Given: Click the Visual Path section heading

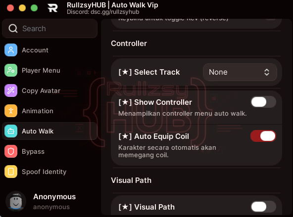Looking at the screenshot, I should tap(131, 180).
